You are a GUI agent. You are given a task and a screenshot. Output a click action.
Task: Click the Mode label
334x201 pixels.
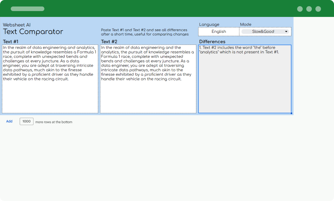(x=246, y=24)
